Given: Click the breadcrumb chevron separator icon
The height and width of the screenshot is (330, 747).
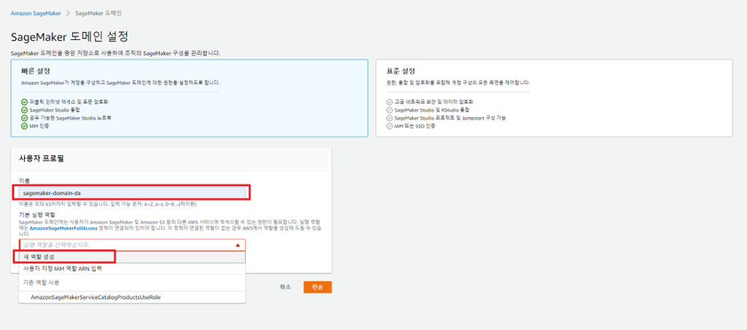Looking at the screenshot, I should click(x=68, y=13).
